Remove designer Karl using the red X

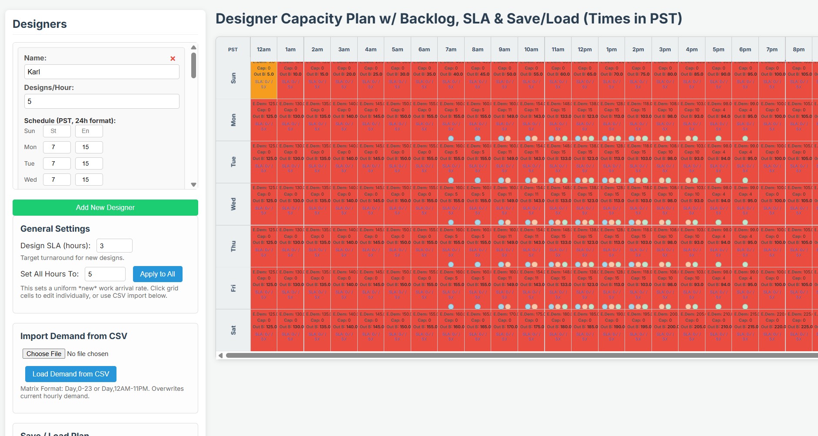coord(173,58)
